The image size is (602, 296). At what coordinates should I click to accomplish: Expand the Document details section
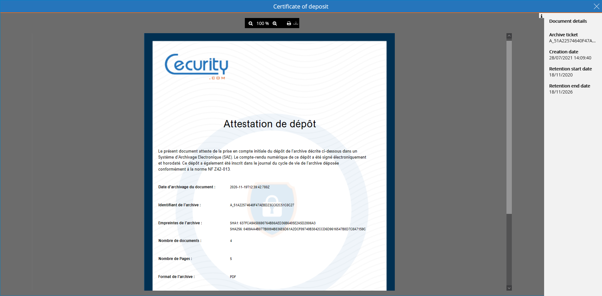[x=568, y=21]
